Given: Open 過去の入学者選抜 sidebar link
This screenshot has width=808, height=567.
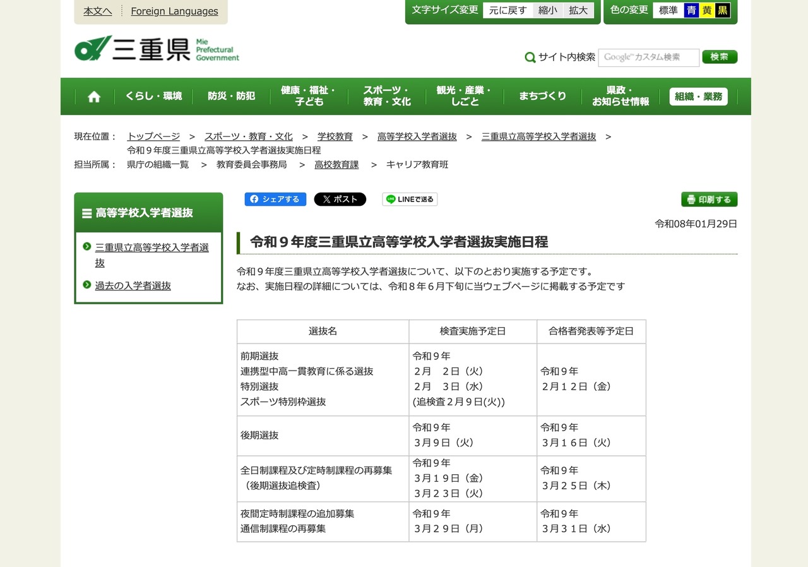Looking at the screenshot, I should pos(133,286).
